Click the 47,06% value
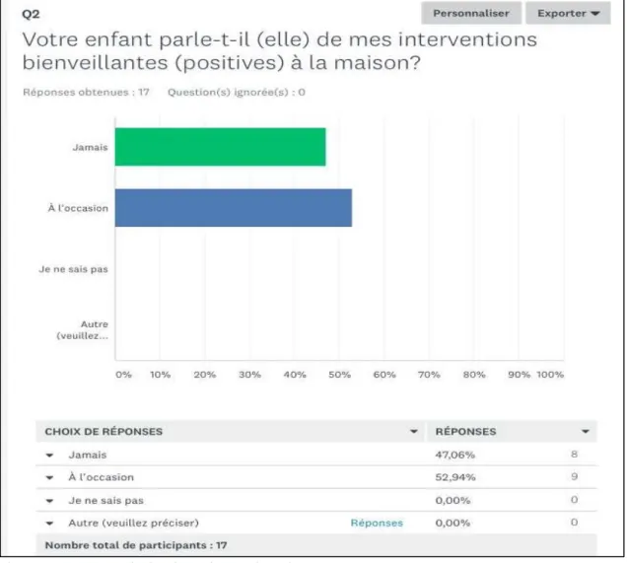The width and height of the screenshot is (627, 563). pyautogui.click(x=455, y=456)
